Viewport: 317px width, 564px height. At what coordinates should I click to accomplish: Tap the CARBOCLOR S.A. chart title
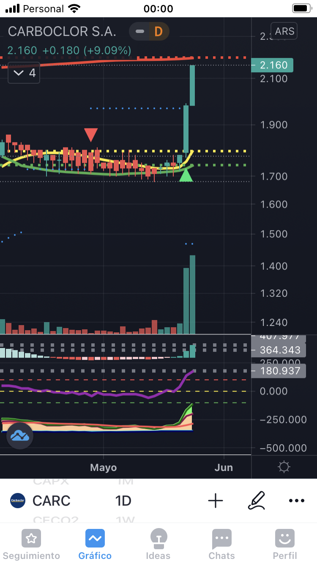62,31
